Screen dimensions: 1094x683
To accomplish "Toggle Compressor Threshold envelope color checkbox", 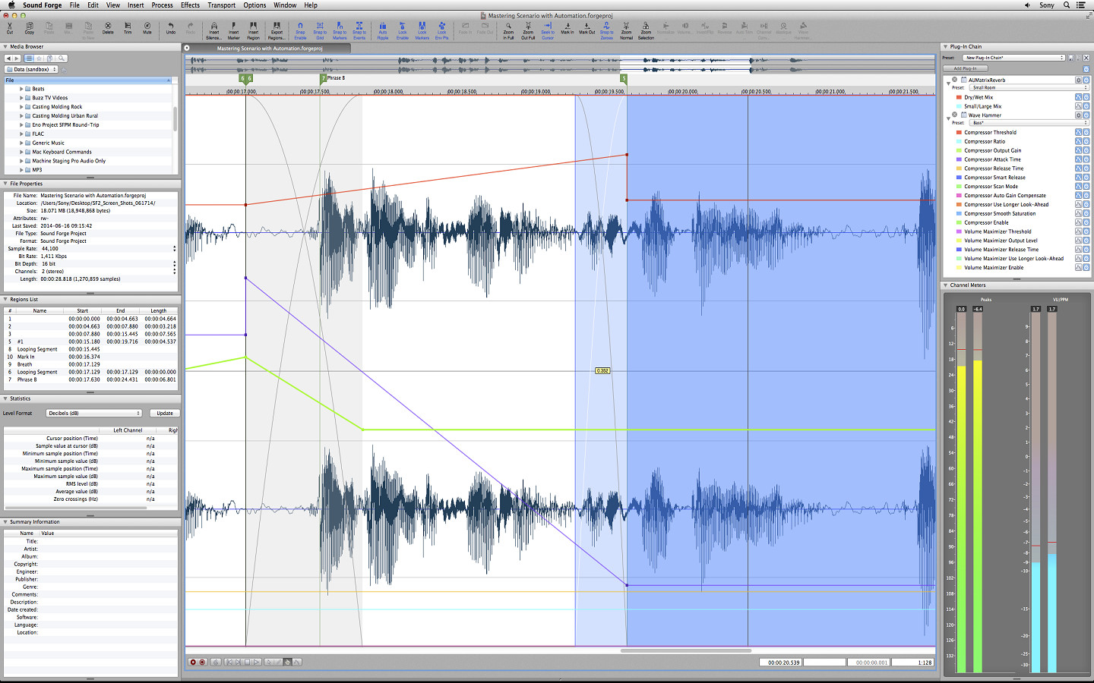I will tap(959, 133).
